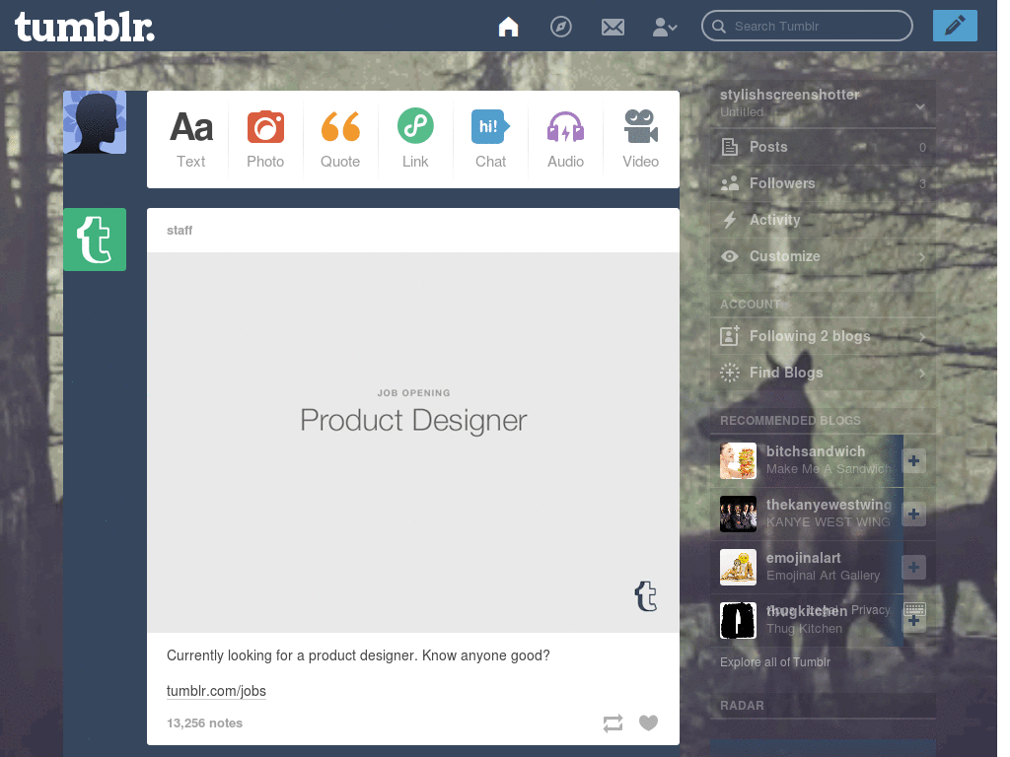View the 13,256 notes
This screenshot has width=1010, height=757.
click(x=204, y=723)
